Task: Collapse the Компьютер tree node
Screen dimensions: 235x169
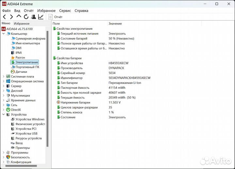Action: click(x=4, y=34)
